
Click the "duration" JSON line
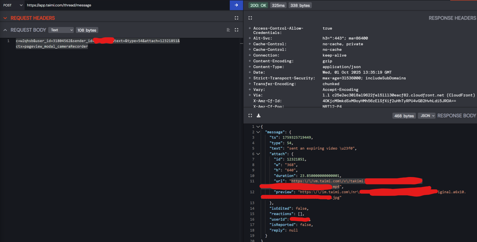coord(307,176)
